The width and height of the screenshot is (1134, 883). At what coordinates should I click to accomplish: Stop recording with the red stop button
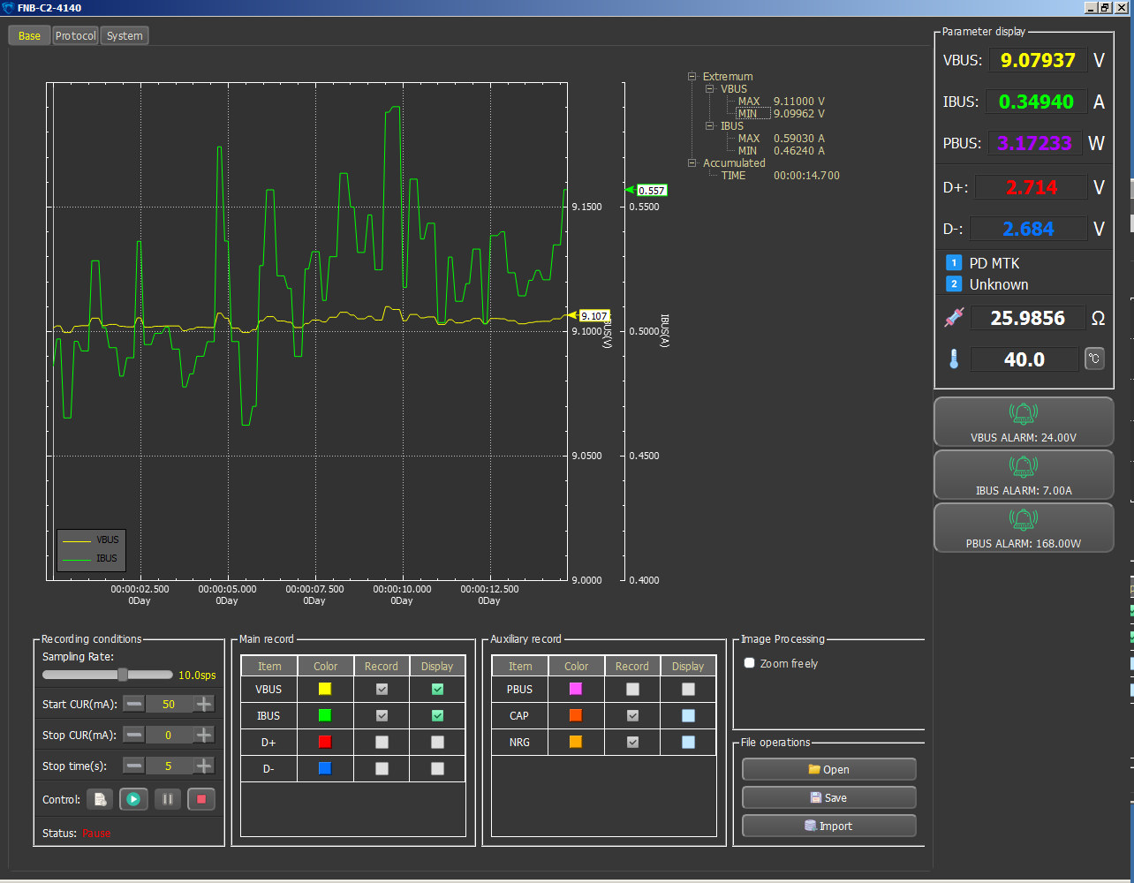(201, 799)
